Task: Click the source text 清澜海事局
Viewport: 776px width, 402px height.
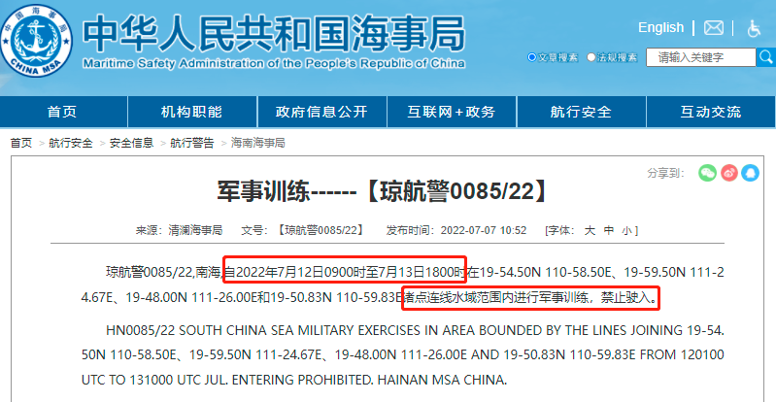Action: (x=195, y=231)
